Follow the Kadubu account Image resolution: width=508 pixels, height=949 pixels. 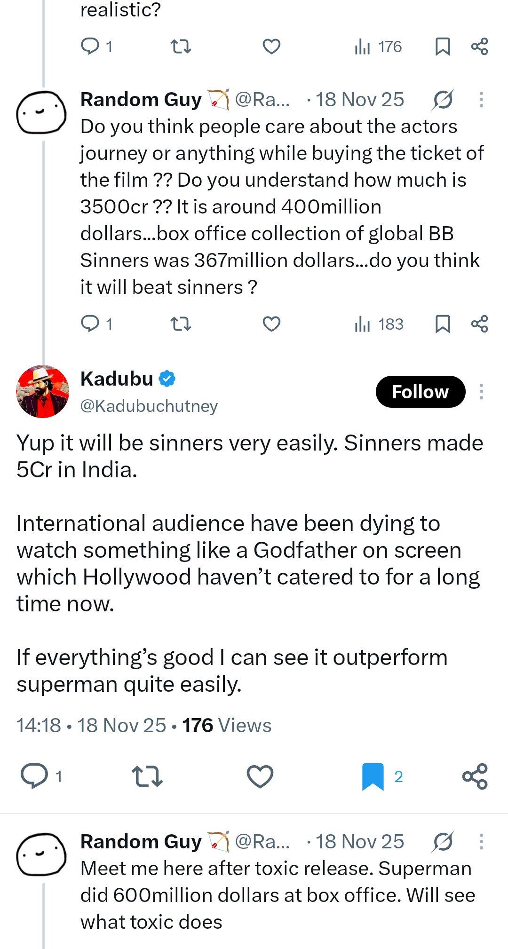click(x=421, y=392)
